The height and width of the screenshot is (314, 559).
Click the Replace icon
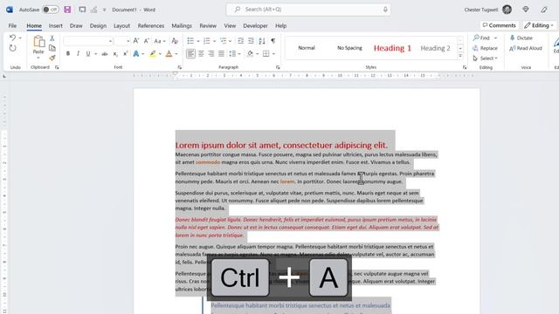475,48
